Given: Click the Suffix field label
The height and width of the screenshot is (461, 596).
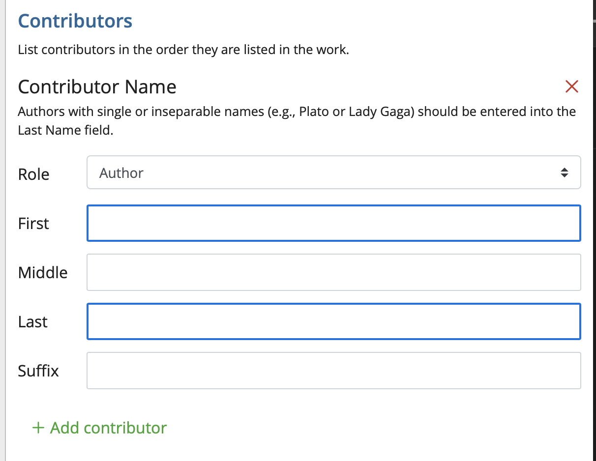Looking at the screenshot, I should 38,371.
